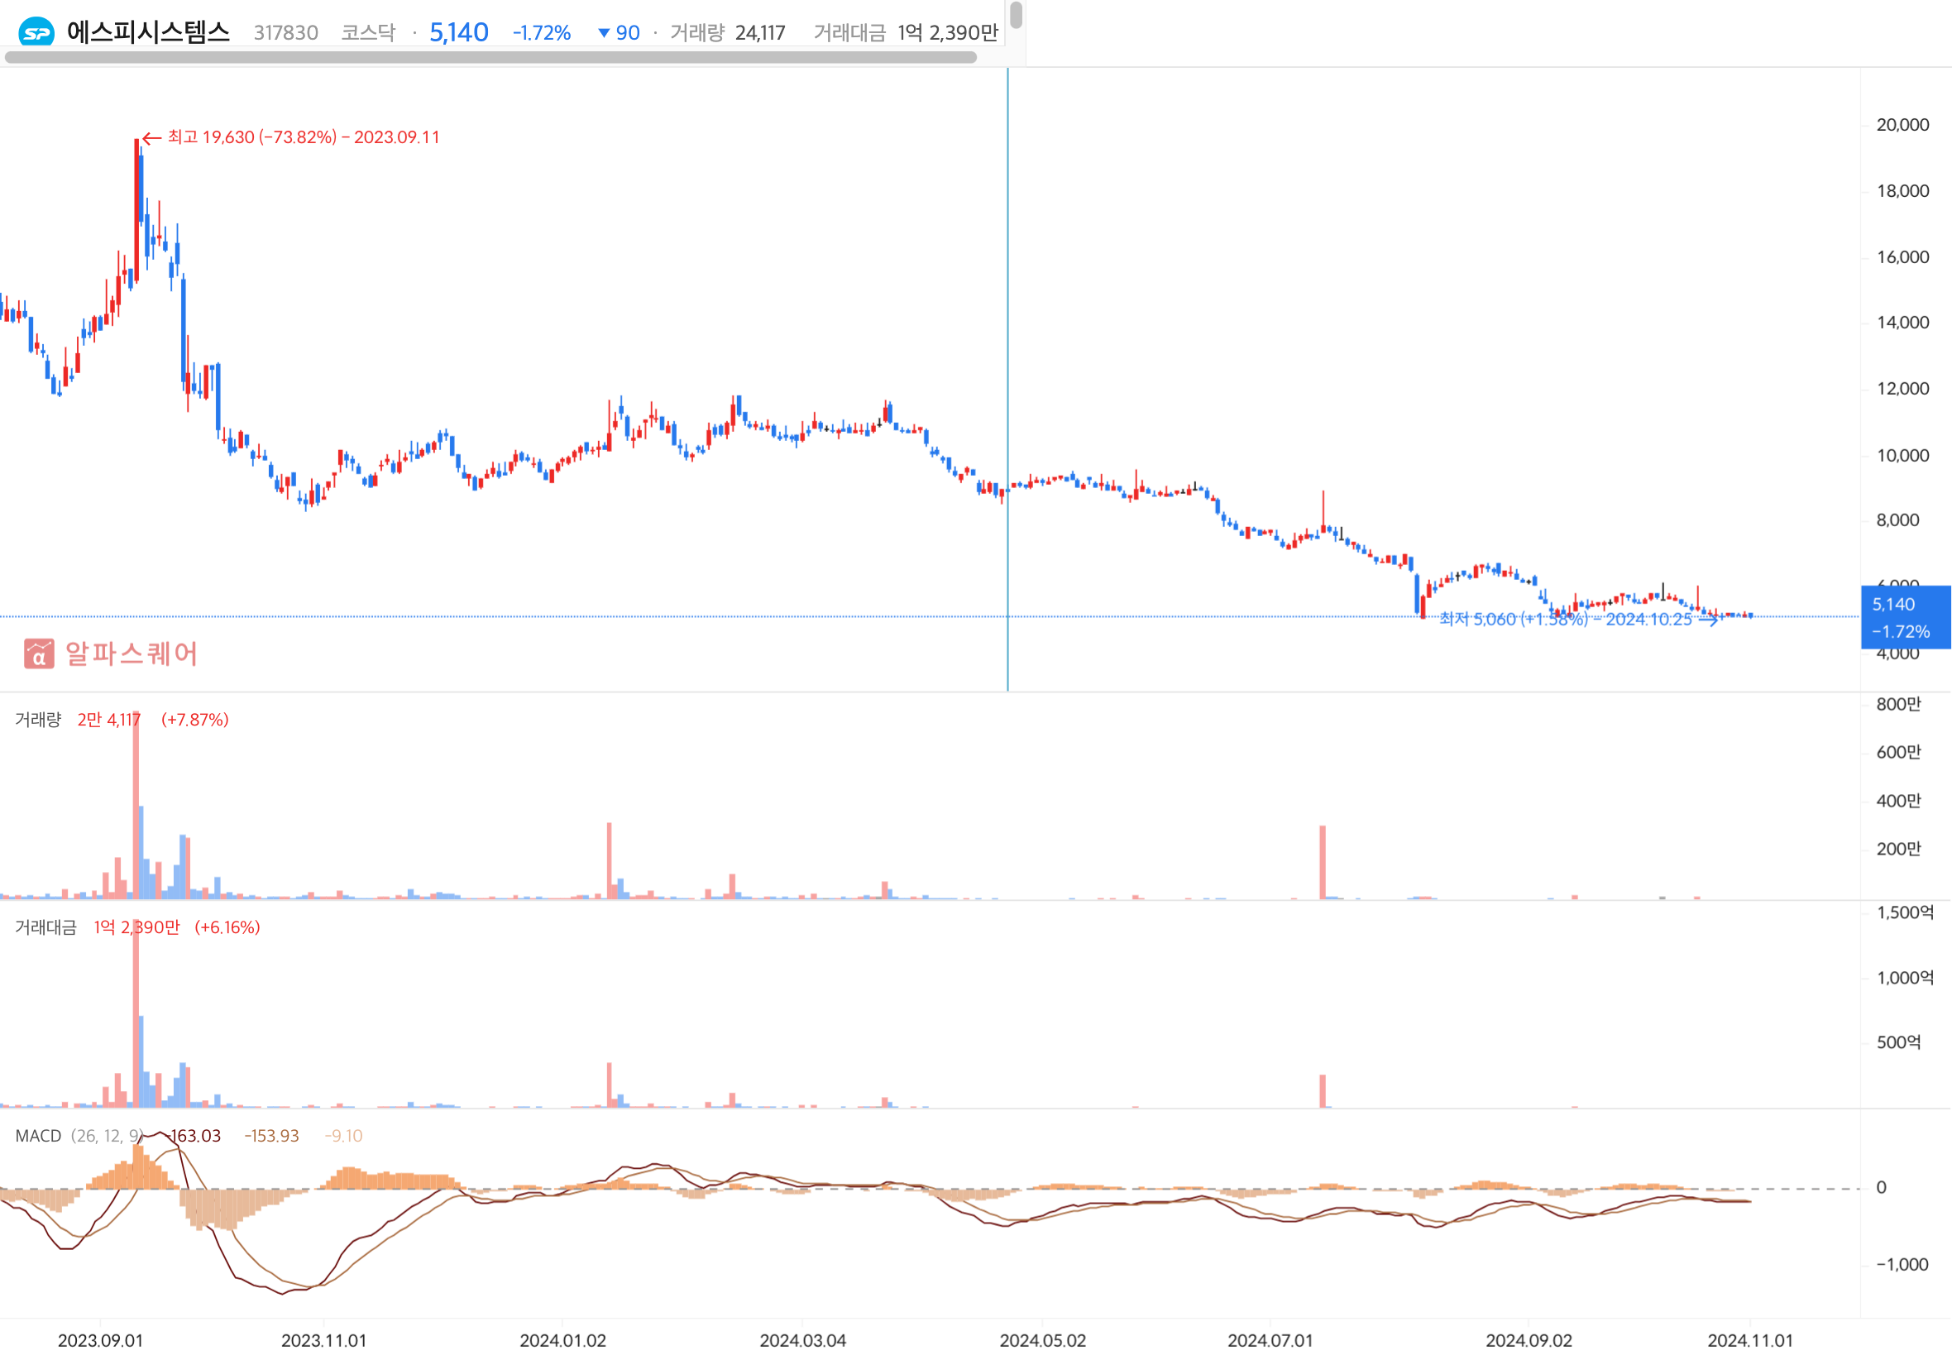Click the MACD value -163.03
The width and height of the screenshot is (1952, 1360).
(x=193, y=1137)
